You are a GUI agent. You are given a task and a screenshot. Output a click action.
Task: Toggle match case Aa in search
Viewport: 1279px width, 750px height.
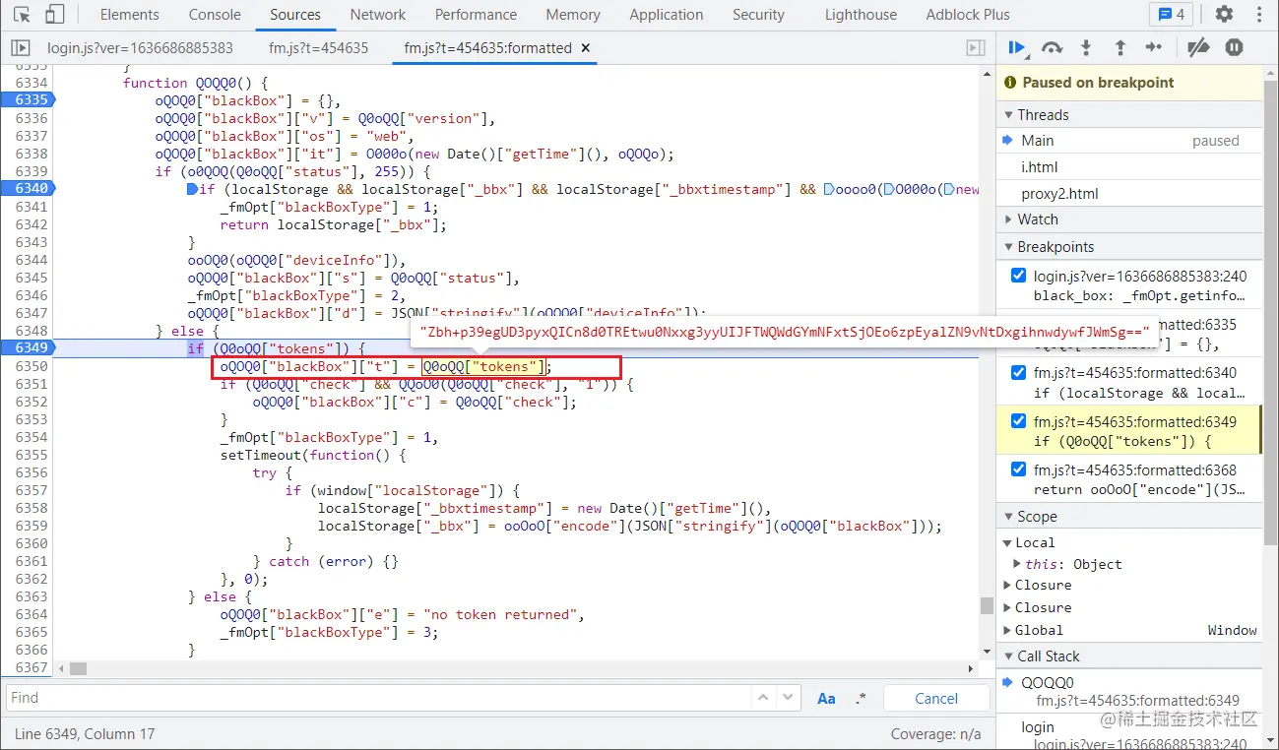click(x=826, y=698)
